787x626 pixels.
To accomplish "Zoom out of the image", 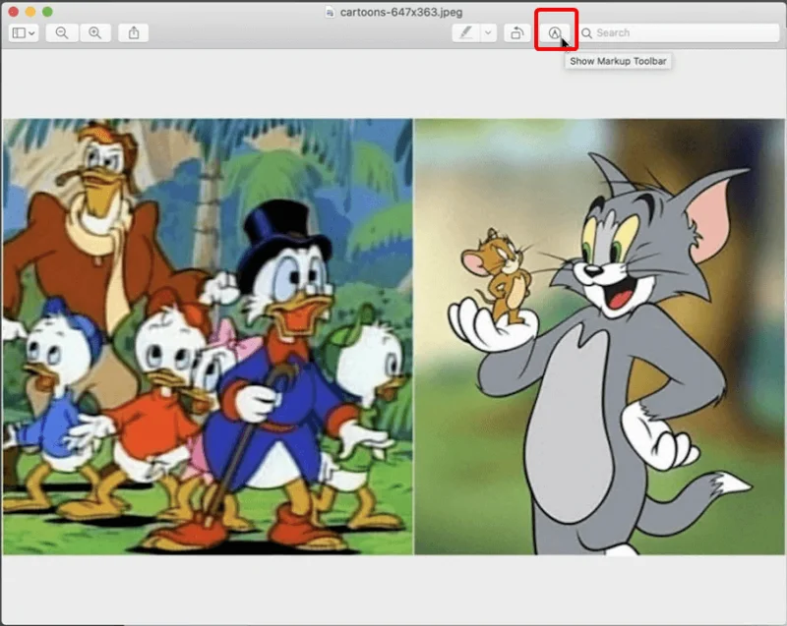I will pos(62,32).
